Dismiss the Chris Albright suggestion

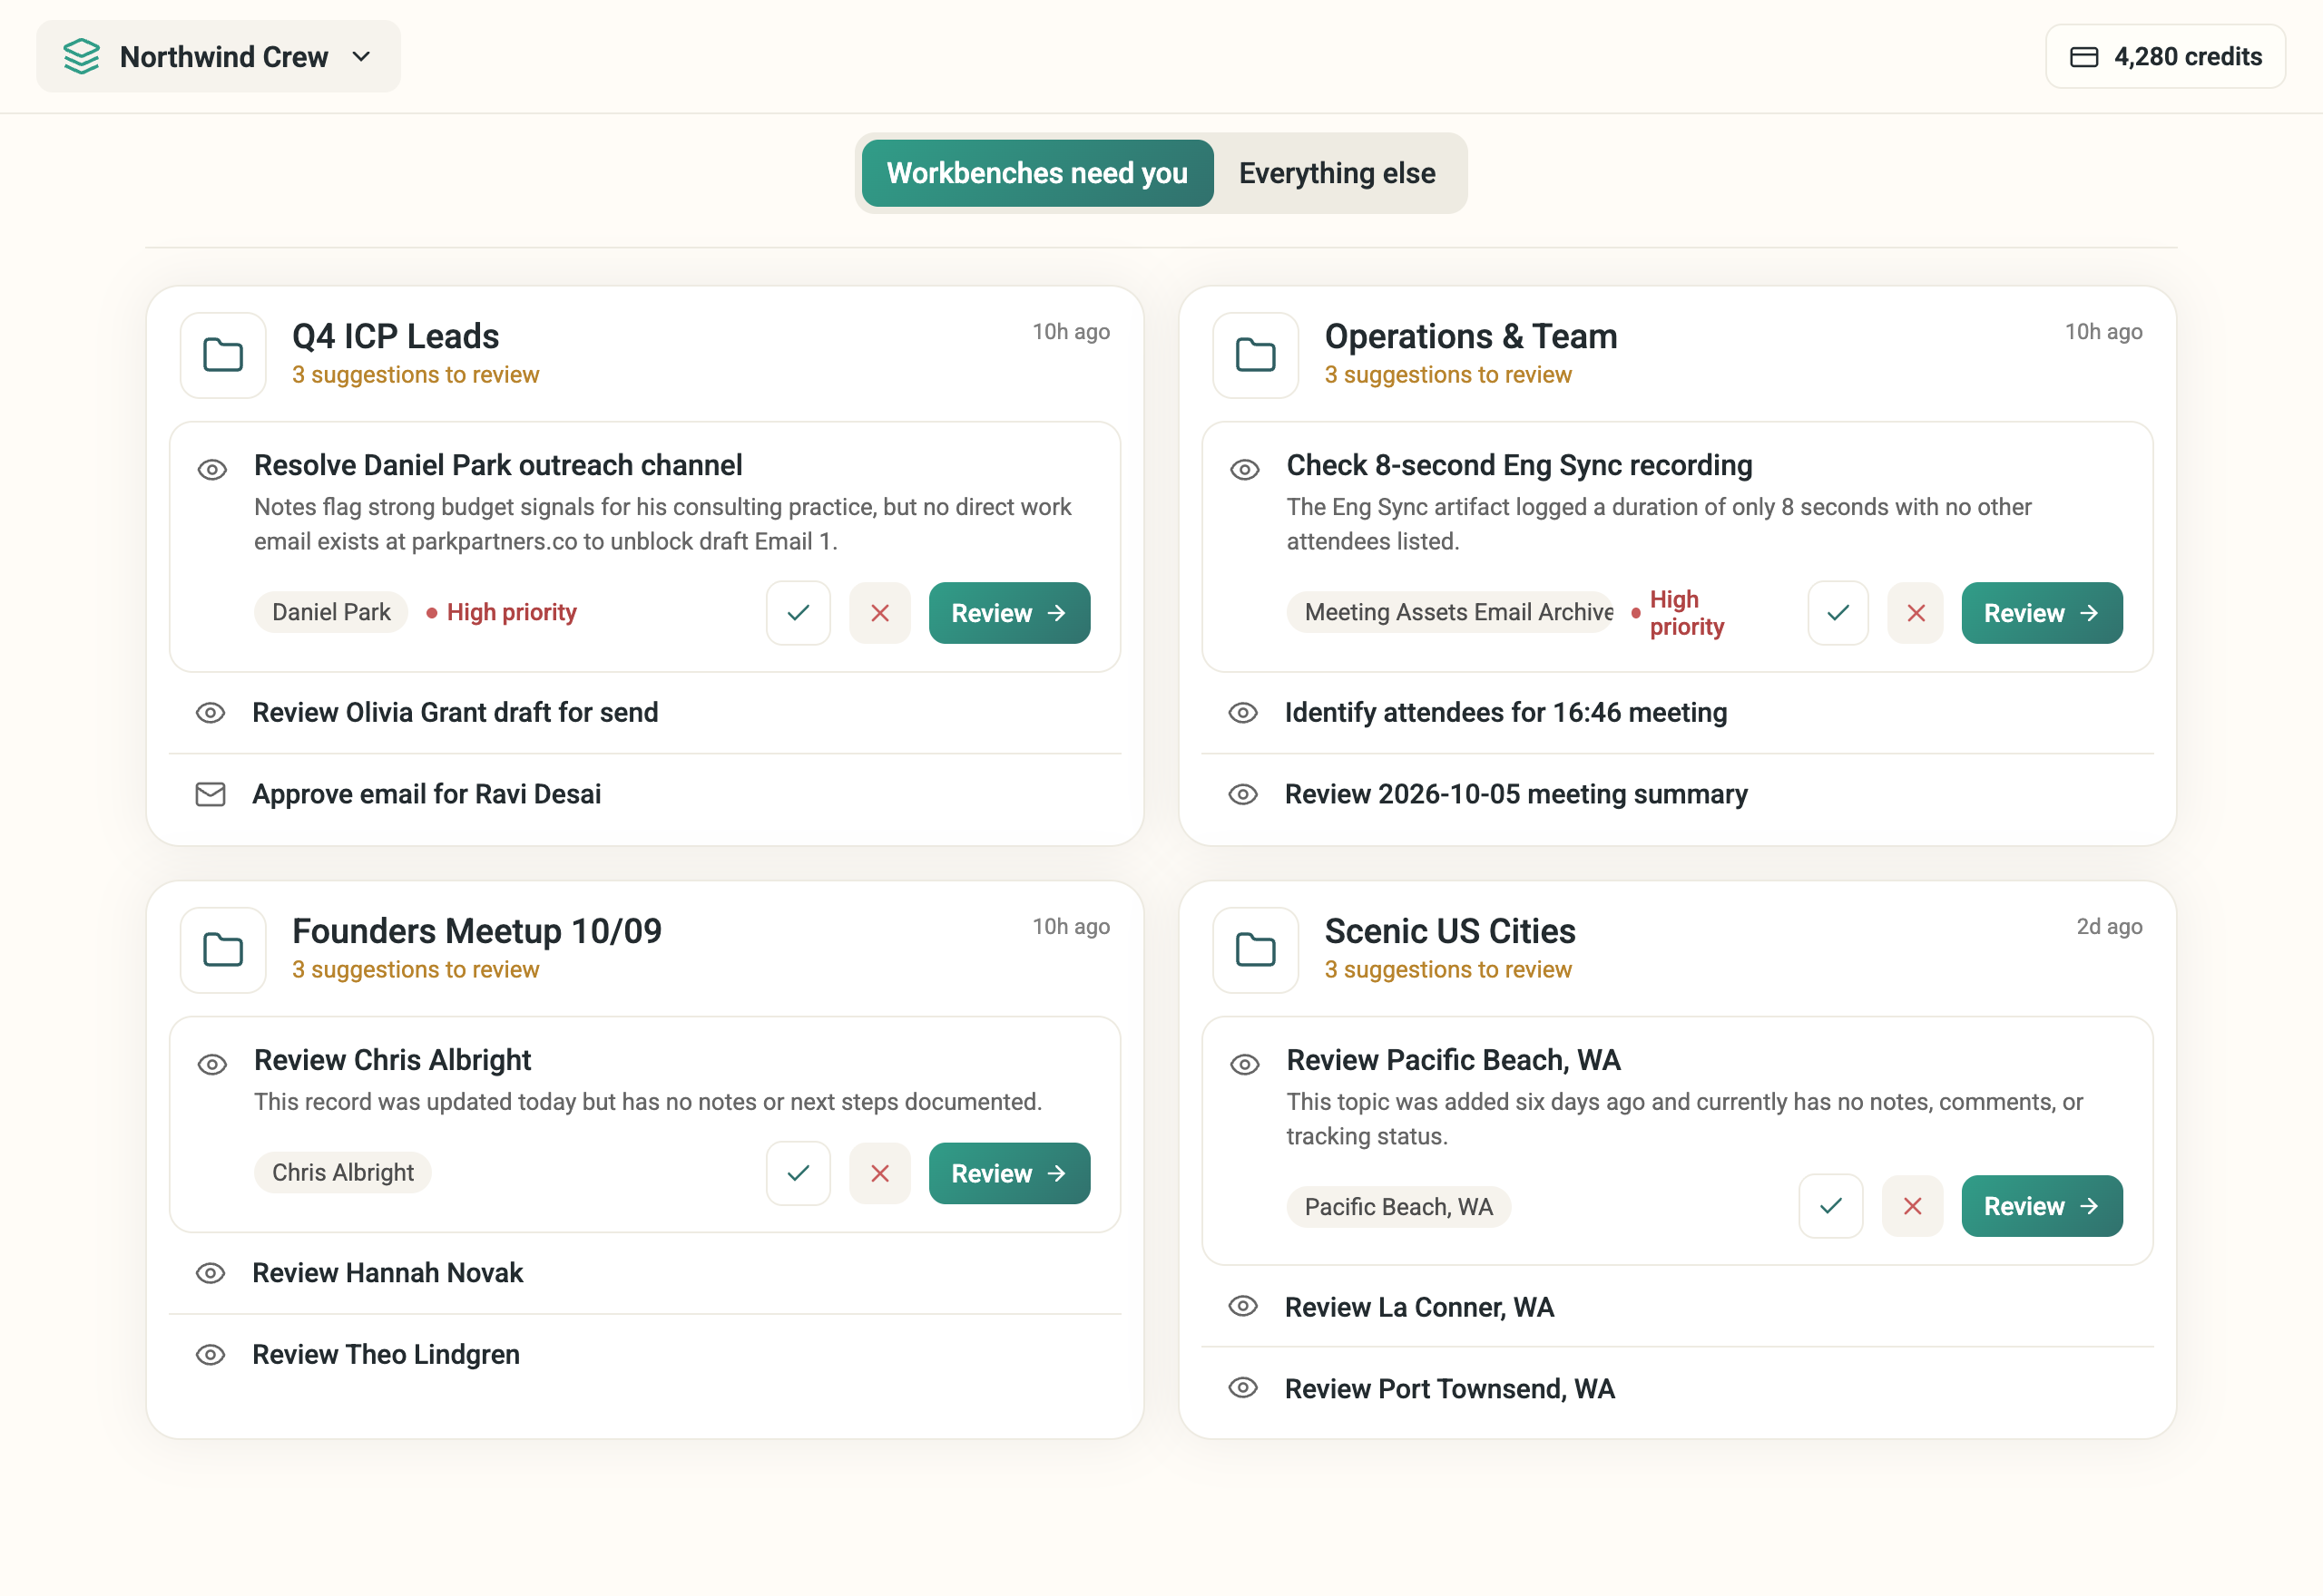pyautogui.click(x=880, y=1173)
